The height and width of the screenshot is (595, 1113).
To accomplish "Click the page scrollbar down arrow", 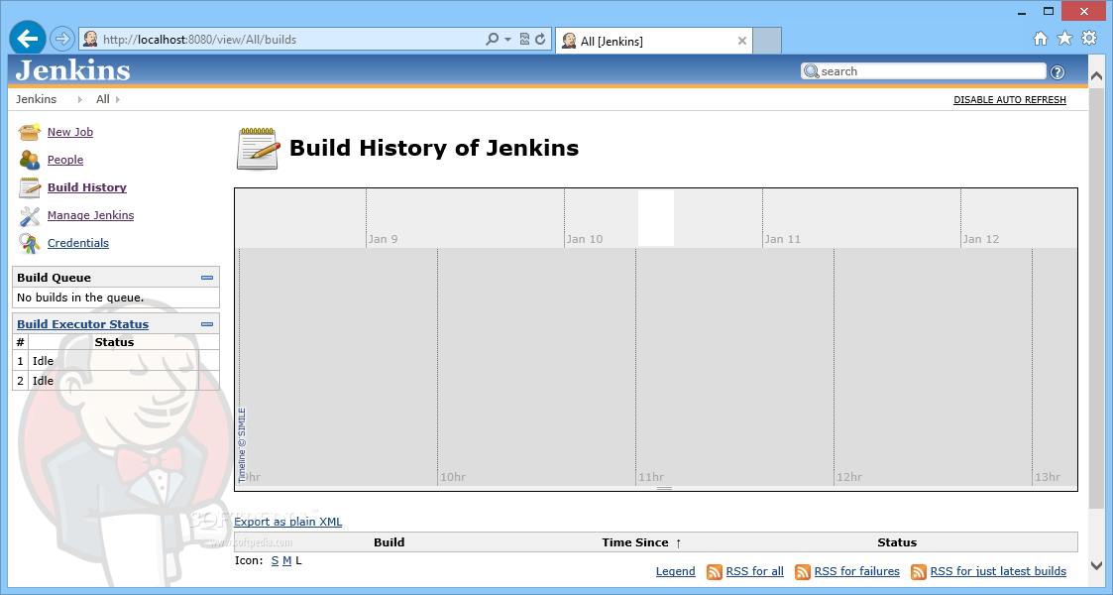I will (x=1097, y=566).
